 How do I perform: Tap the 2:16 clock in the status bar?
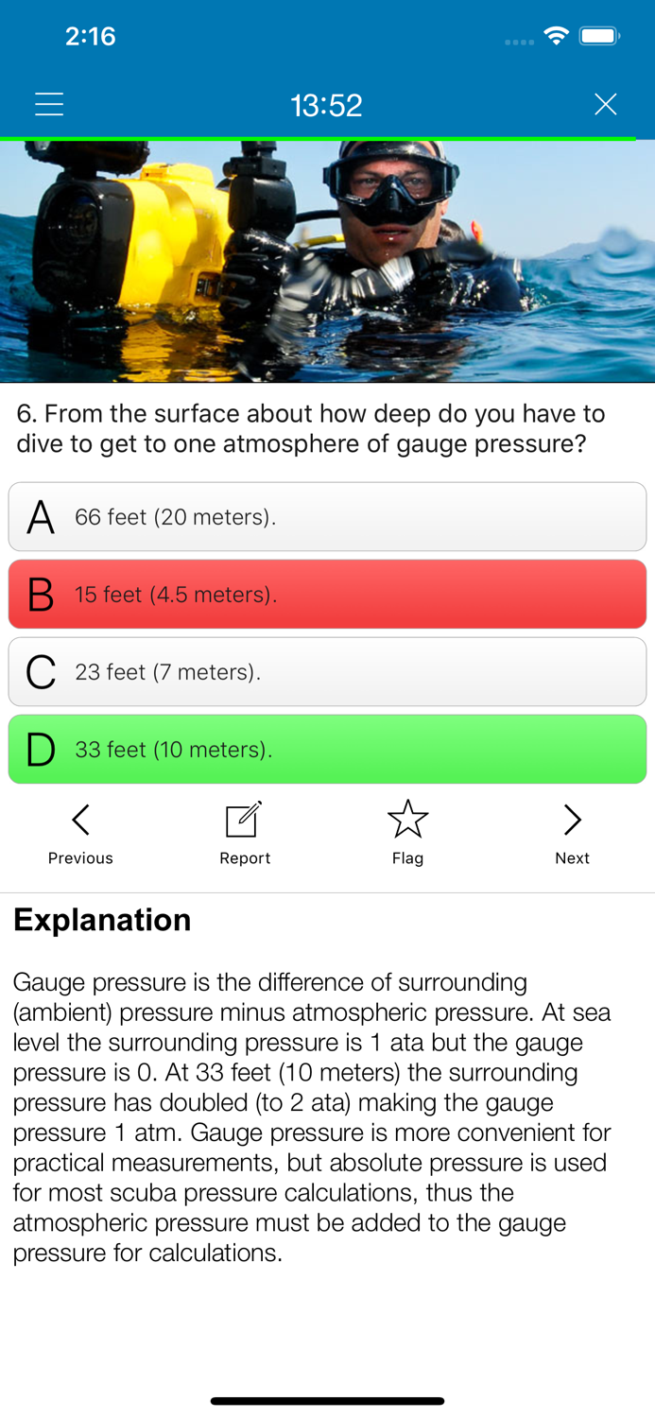[92, 36]
